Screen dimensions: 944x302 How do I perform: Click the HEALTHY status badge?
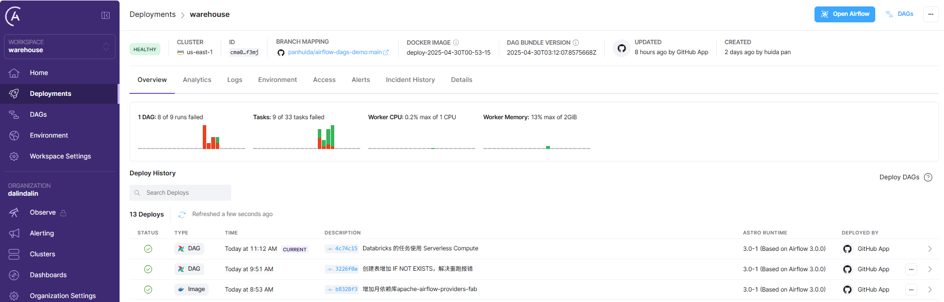tap(145, 50)
